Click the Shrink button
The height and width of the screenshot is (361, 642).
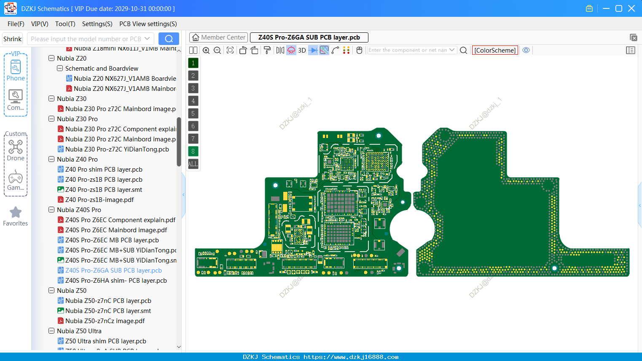click(x=12, y=39)
